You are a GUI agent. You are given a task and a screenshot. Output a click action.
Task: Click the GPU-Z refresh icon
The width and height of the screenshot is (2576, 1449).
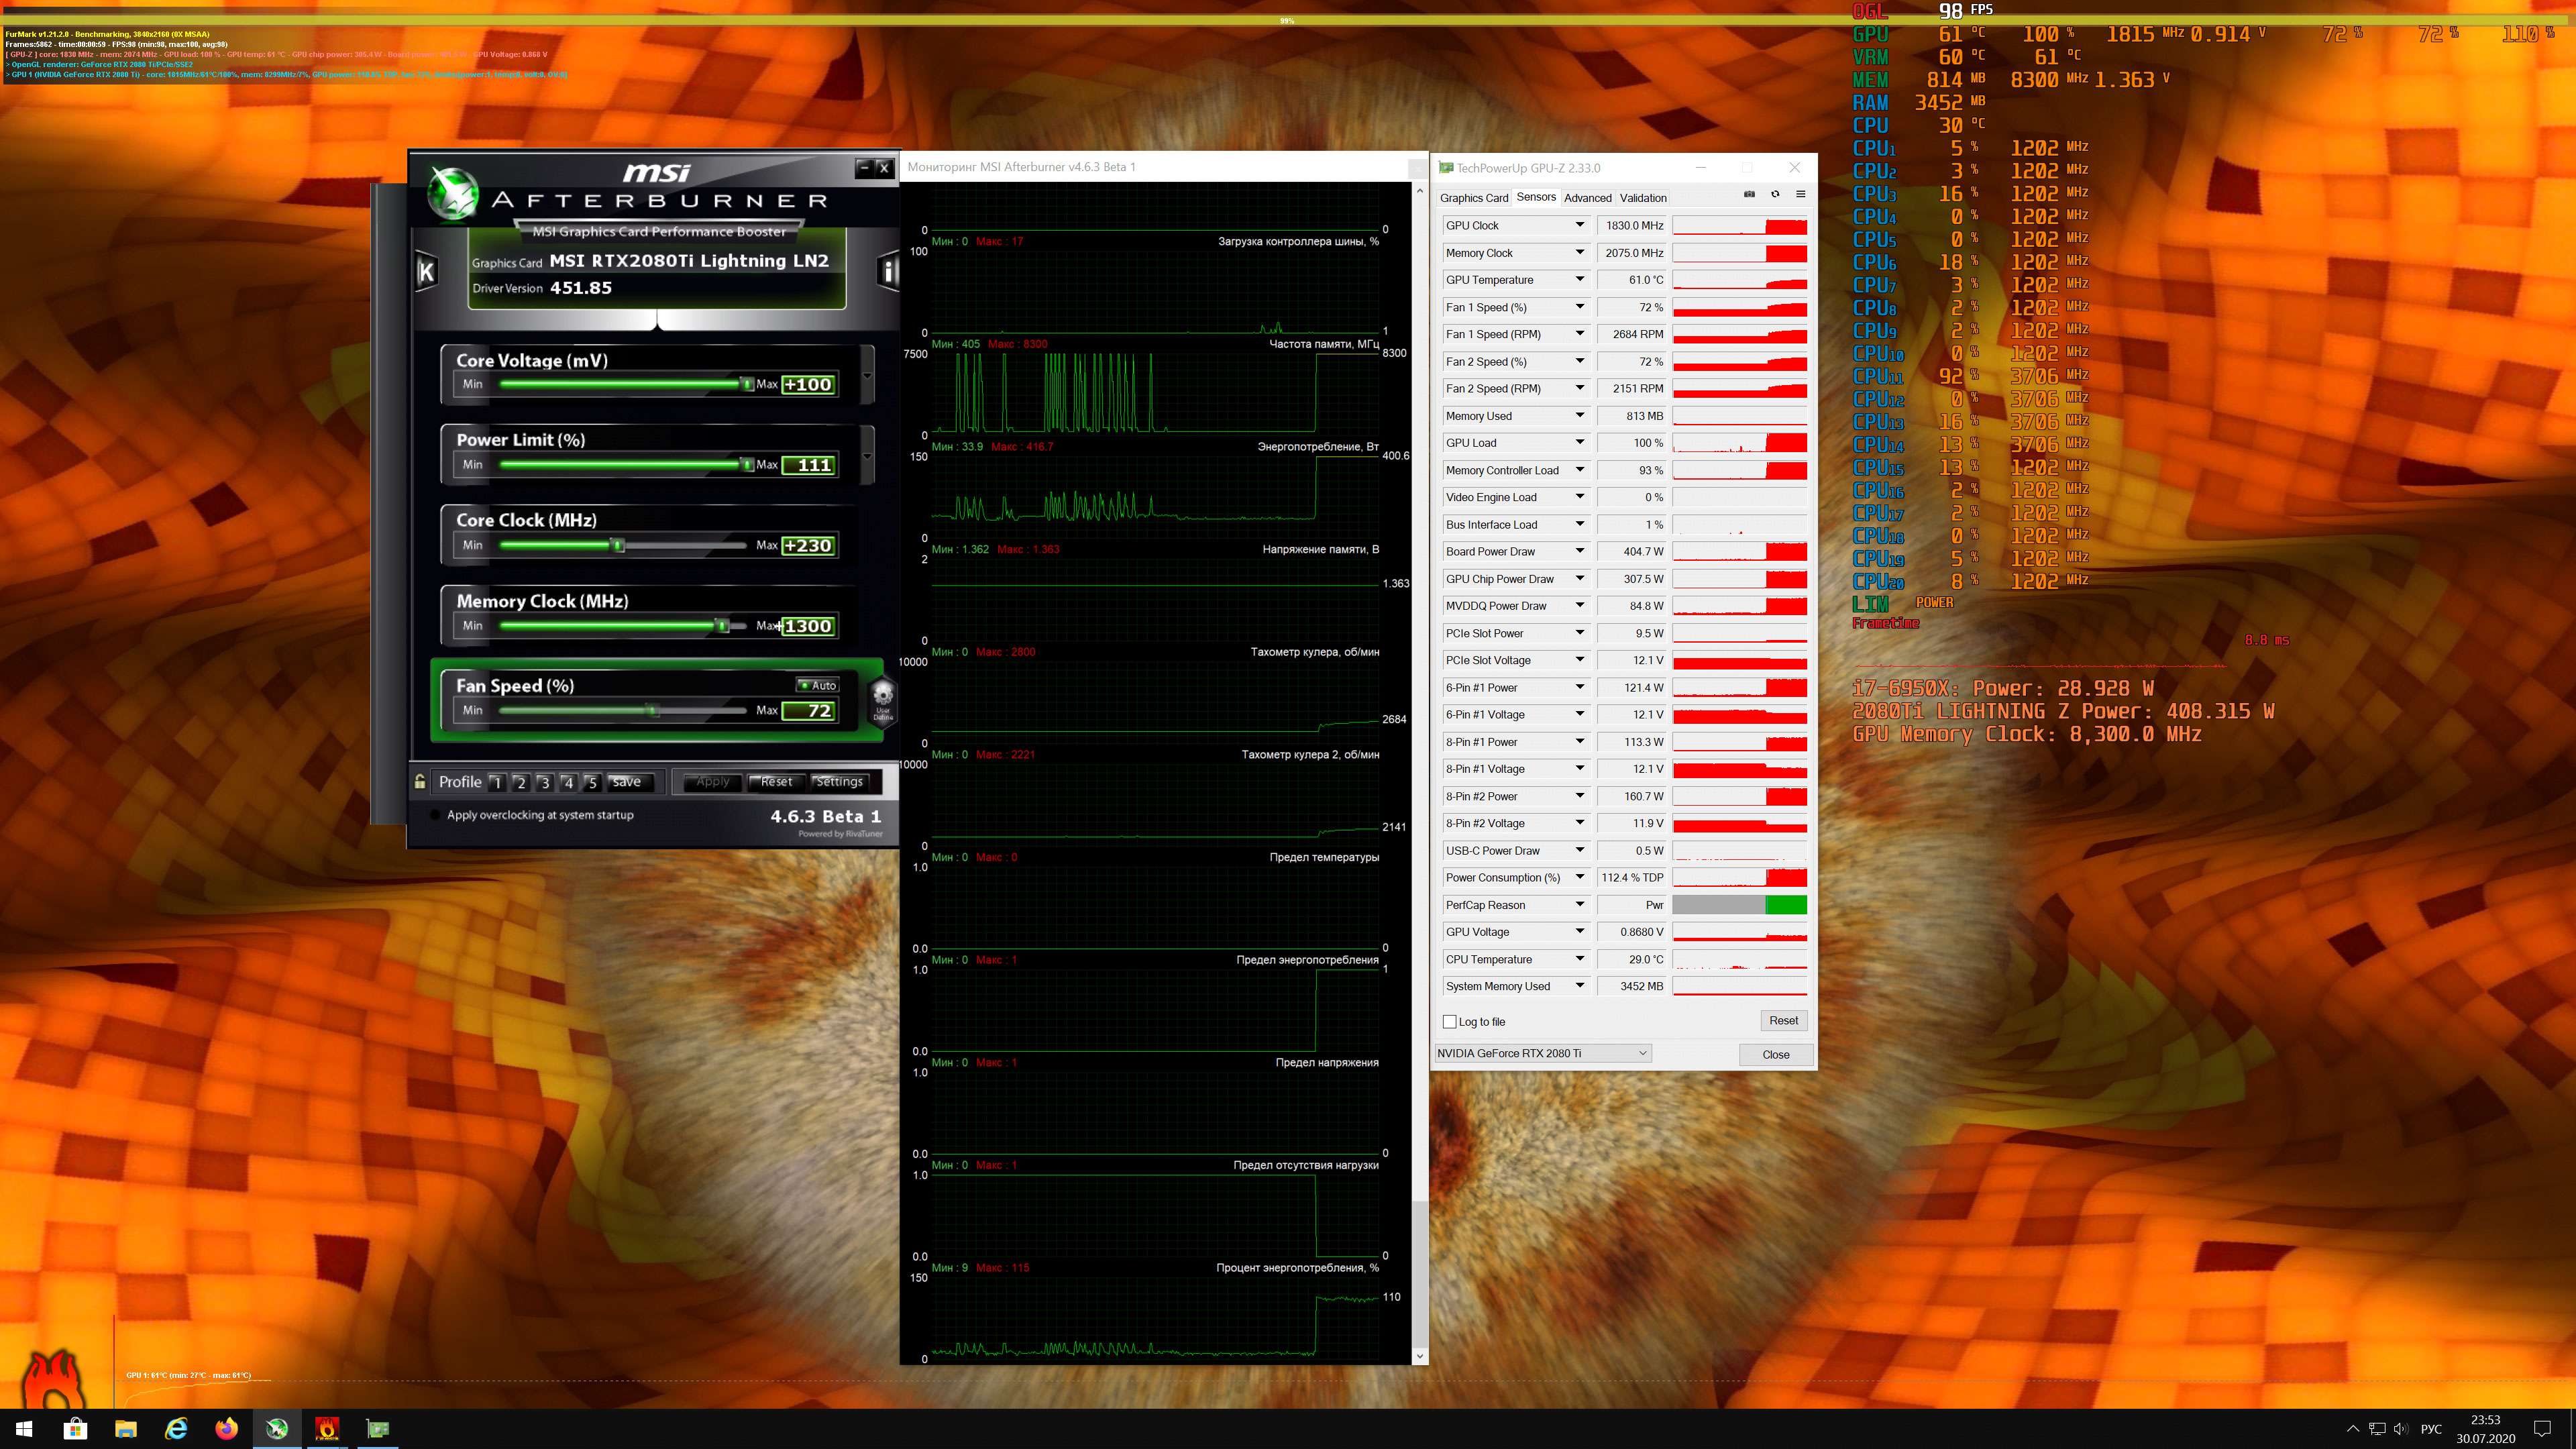1775,195
